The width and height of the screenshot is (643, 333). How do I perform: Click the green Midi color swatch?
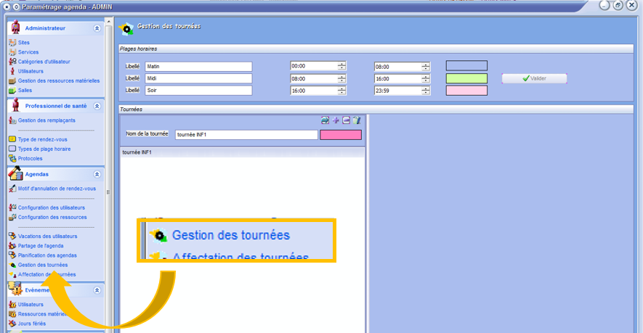point(466,78)
